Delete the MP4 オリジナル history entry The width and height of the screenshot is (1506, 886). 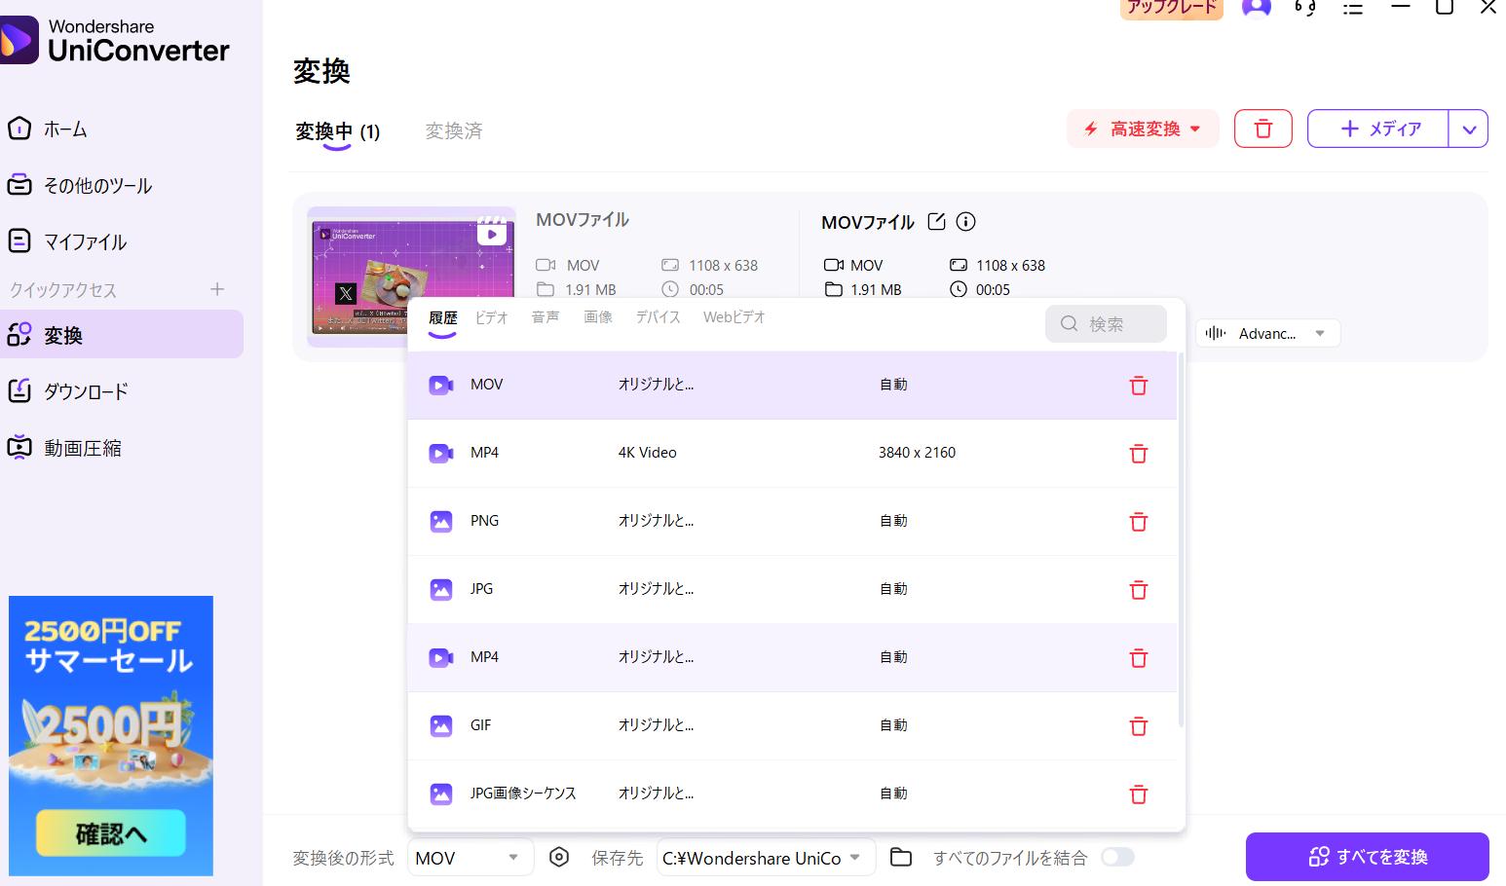click(x=1138, y=658)
